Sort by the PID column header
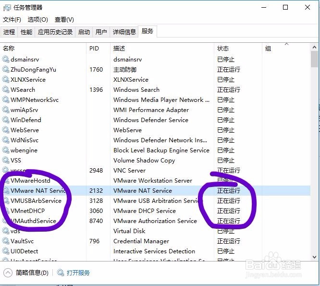Screen dimensions: 320x286 coord(98,49)
